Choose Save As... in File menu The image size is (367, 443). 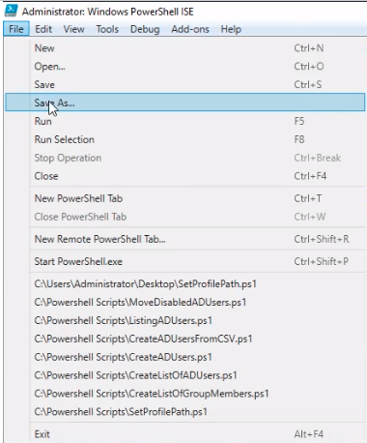tap(185, 103)
